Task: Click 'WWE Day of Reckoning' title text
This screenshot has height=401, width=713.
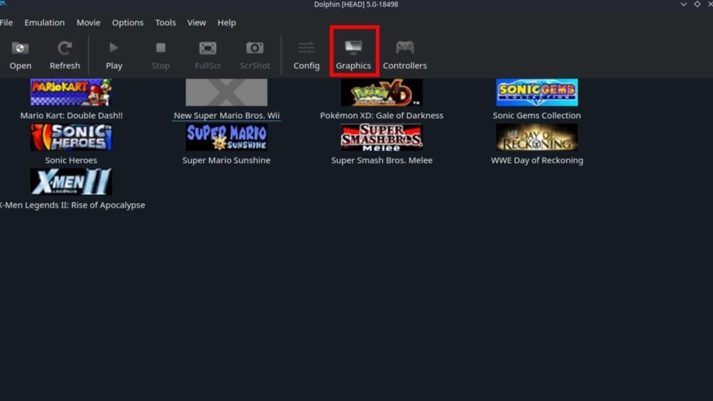Action: point(537,160)
